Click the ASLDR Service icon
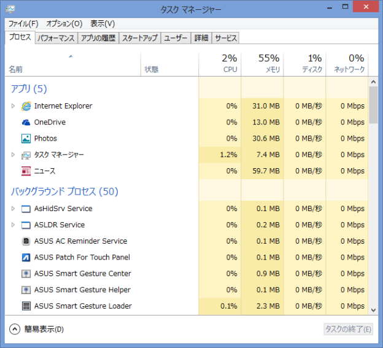Image resolution: width=383 pixels, height=348 pixels. pyautogui.click(x=26, y=225)
